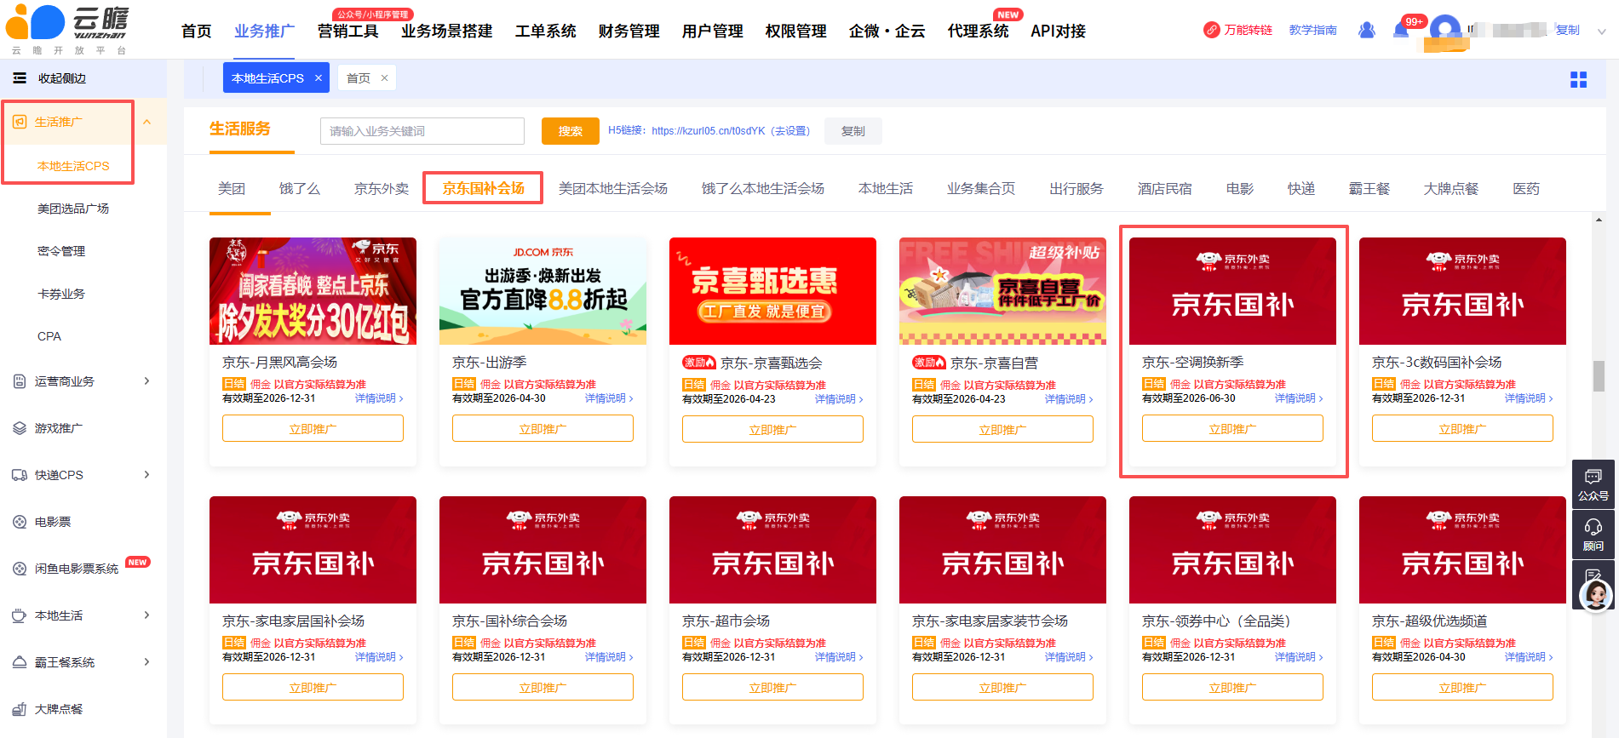Click the 京东-出游季 banner thumbnail

(x=543, y=291)
